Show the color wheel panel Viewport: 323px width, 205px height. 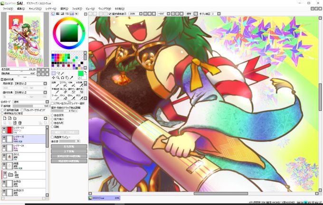[x=53, y=14]
